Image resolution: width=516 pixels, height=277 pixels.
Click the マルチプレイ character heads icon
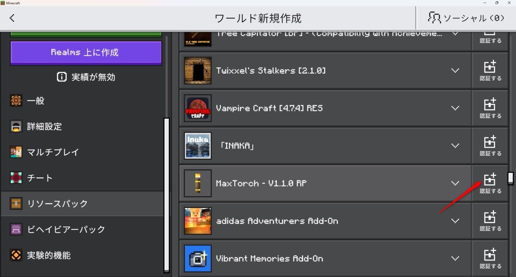click(x=16, y=152)
